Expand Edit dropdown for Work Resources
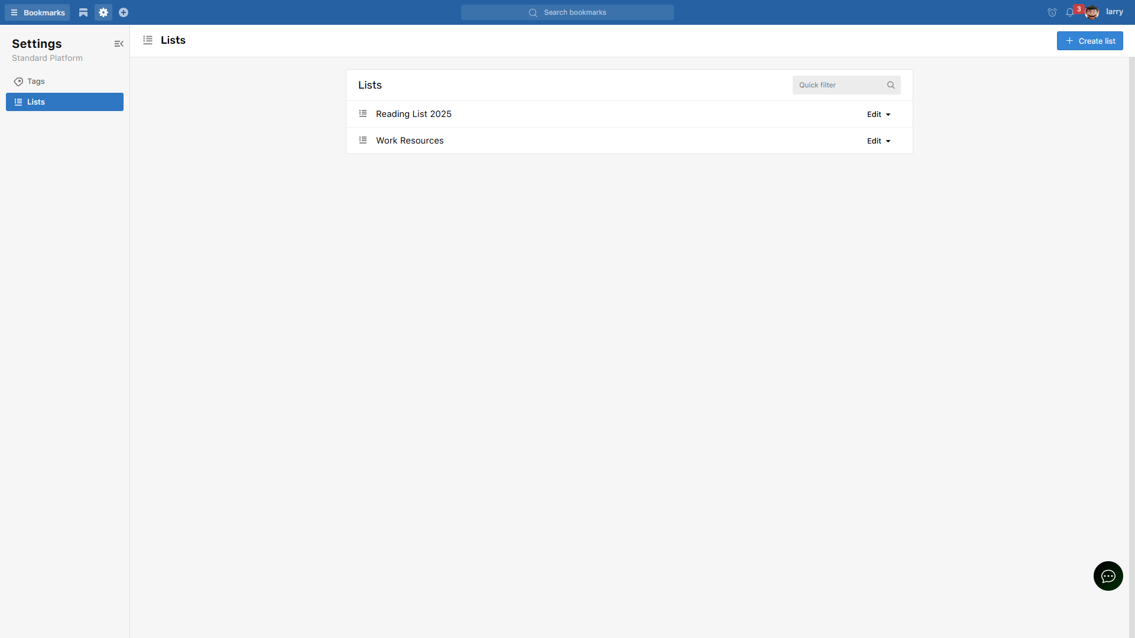1135x638 pixels. tap(879, 141)
